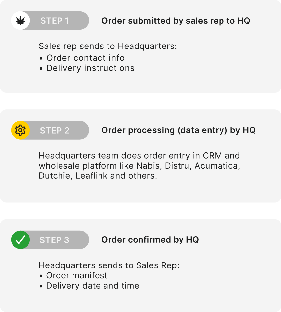Viewport: 281px width, 312px height.
Task: Click the heading "Order submitted by sales rep to HQ"
Action: coord(176,21)
